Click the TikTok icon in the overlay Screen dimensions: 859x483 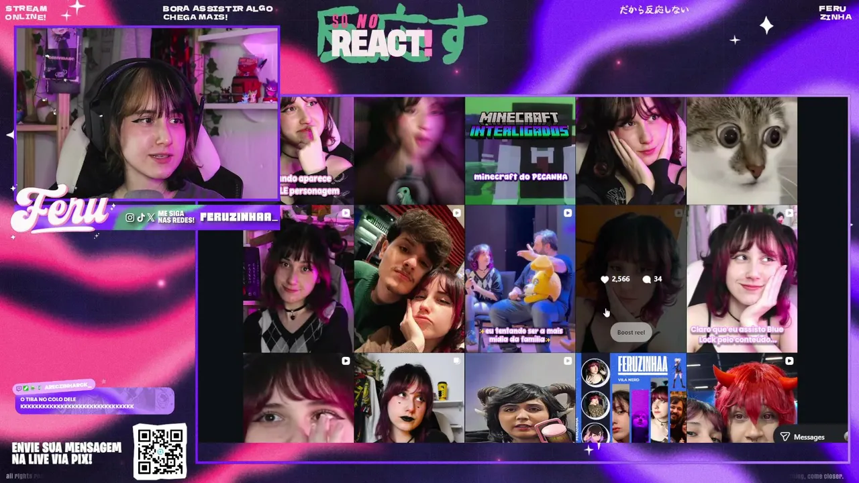pyautogui.click(x=140, y=217)
